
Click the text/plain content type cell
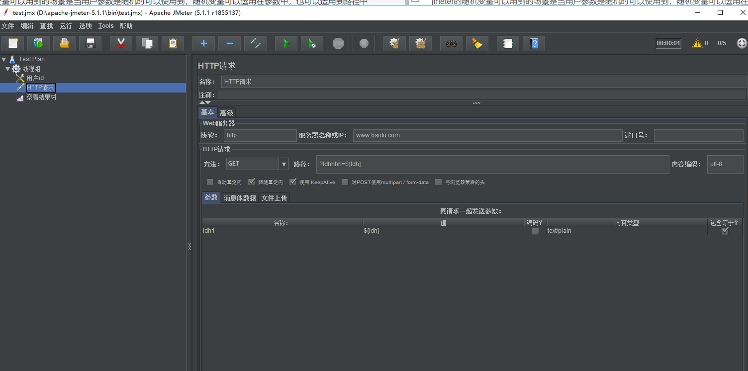(x=627, y=231)
